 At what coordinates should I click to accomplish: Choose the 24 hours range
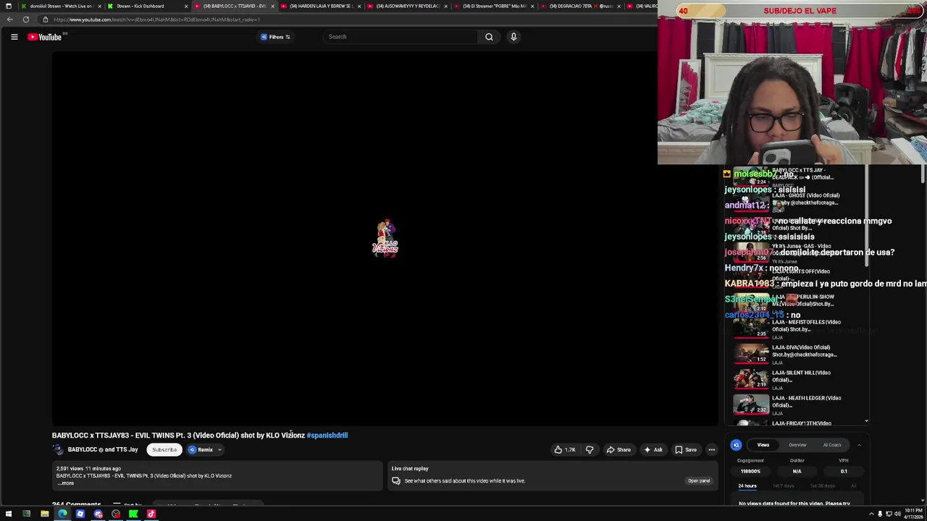(747, 486)
